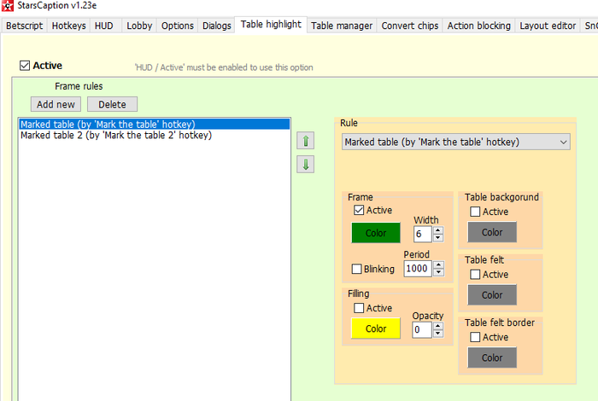Viewport: 598px width, 401px height.
Task: Uncheck Frame Active checkbox
Action: [359, 210]
